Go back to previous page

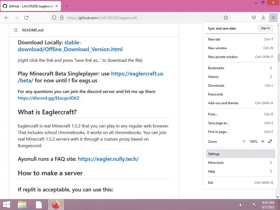[7, 18]
